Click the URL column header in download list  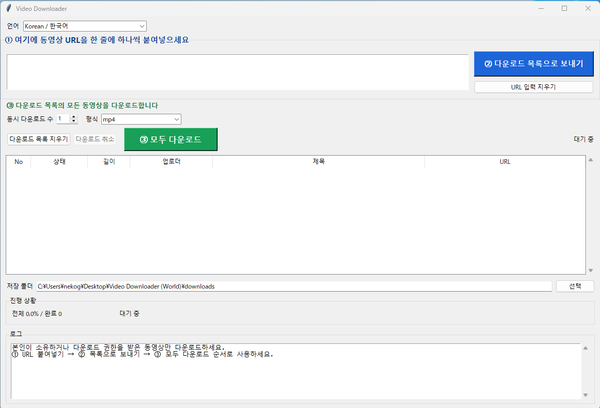coord(505,162)
